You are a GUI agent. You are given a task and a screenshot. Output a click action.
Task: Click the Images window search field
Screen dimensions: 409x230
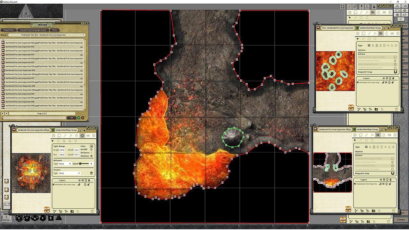(34, 118)
